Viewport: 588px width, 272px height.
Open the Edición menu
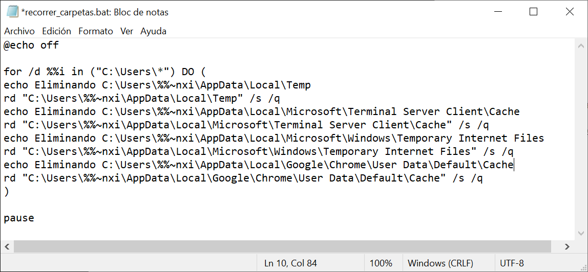tap(56, 31)
